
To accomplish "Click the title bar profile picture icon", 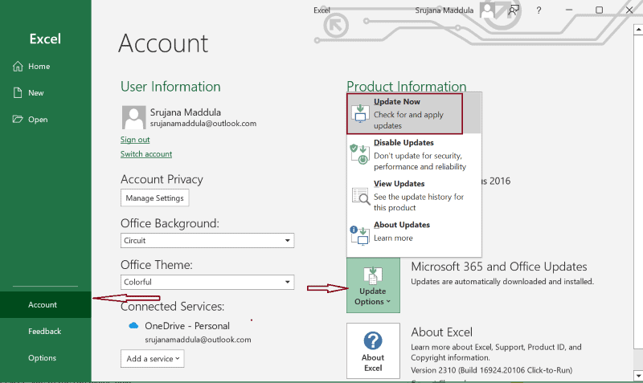I will 487,10.
